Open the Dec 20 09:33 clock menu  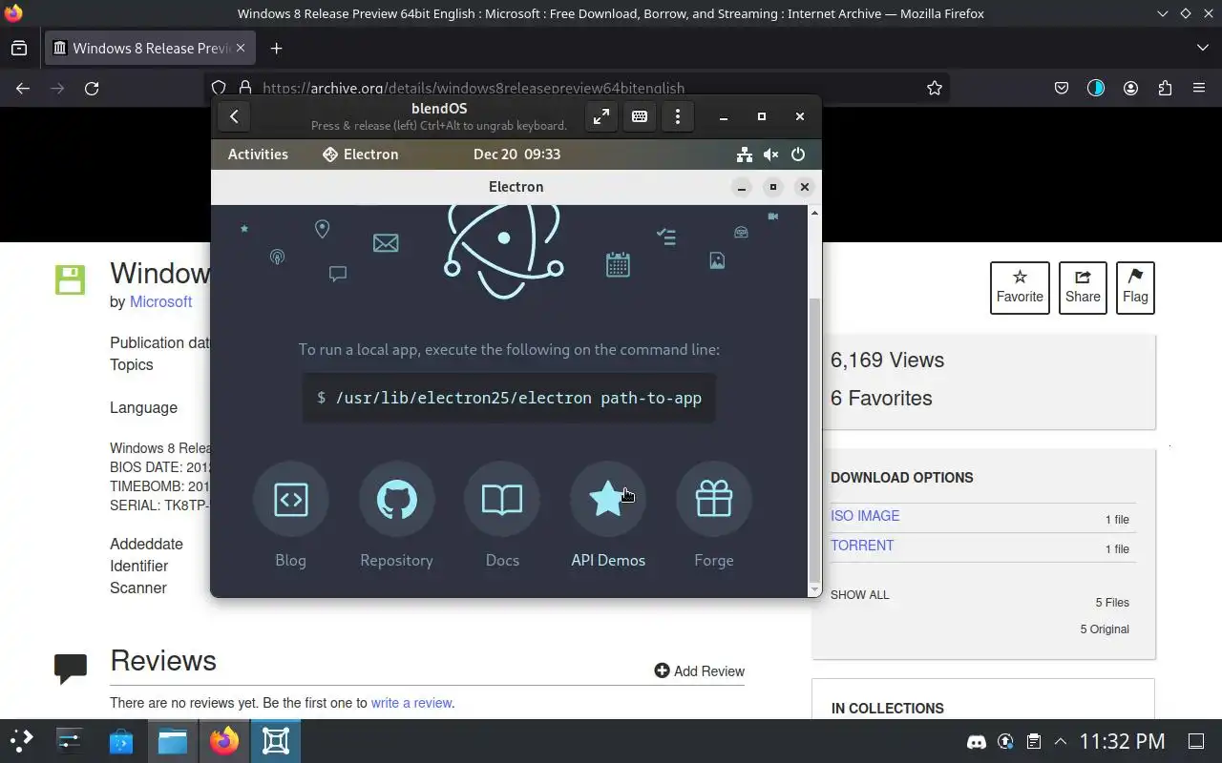[x=516, y=155]
